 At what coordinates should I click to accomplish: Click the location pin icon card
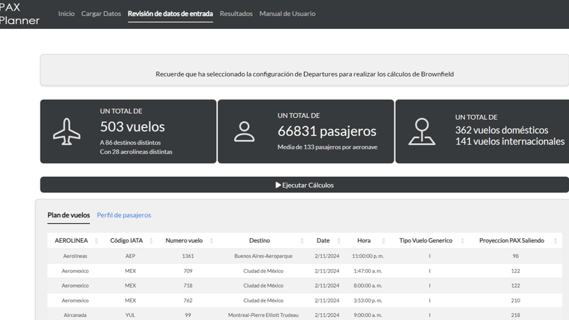[422, 131]
